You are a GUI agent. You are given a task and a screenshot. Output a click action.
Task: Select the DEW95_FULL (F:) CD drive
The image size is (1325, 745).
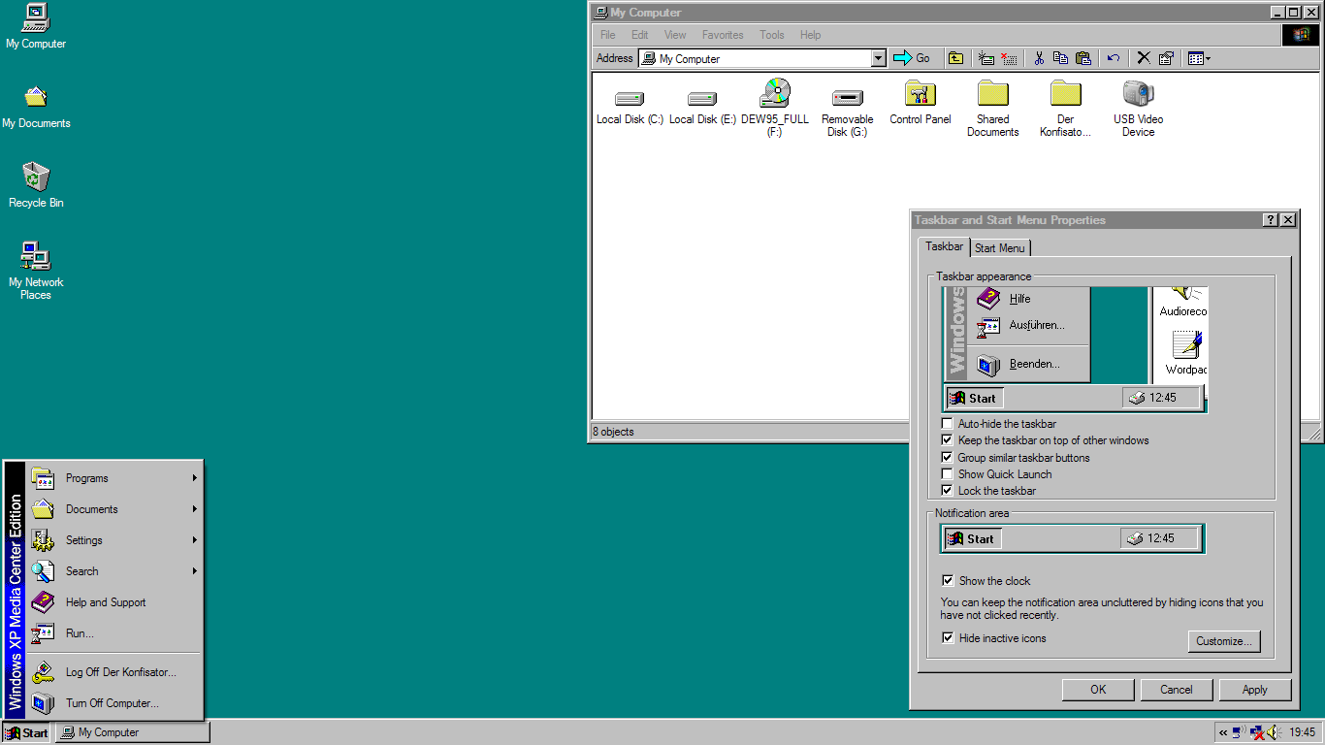tap(774, 95)
